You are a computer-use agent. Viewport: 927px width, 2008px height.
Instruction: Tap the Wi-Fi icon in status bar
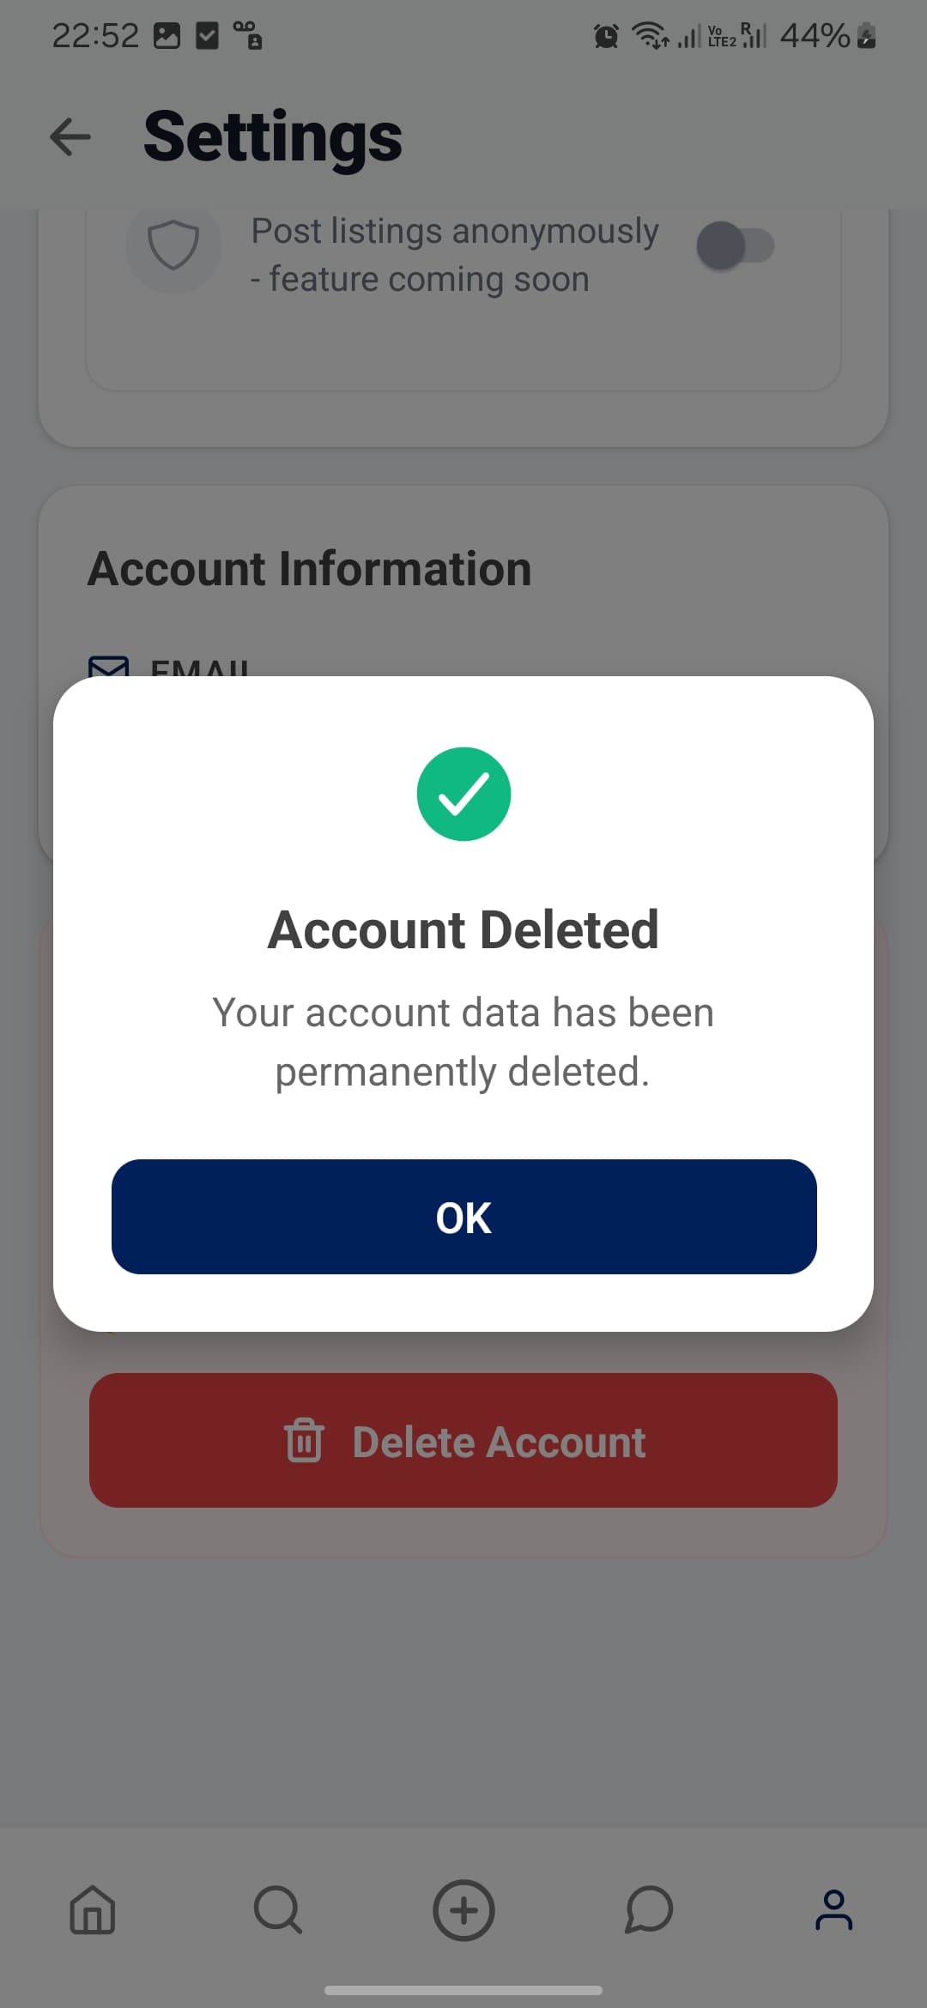click(651, 36)
